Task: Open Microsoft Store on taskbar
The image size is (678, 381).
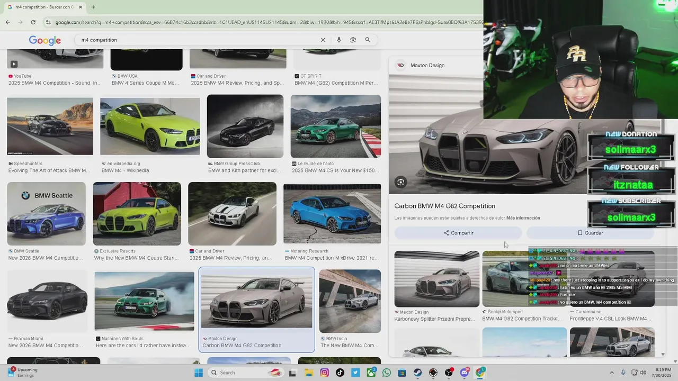Action: (402, 373)
